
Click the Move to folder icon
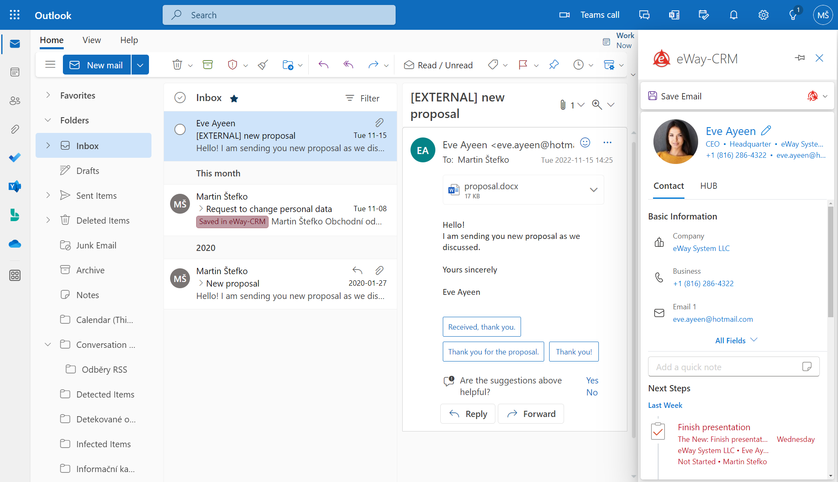[x=288, y=65]
